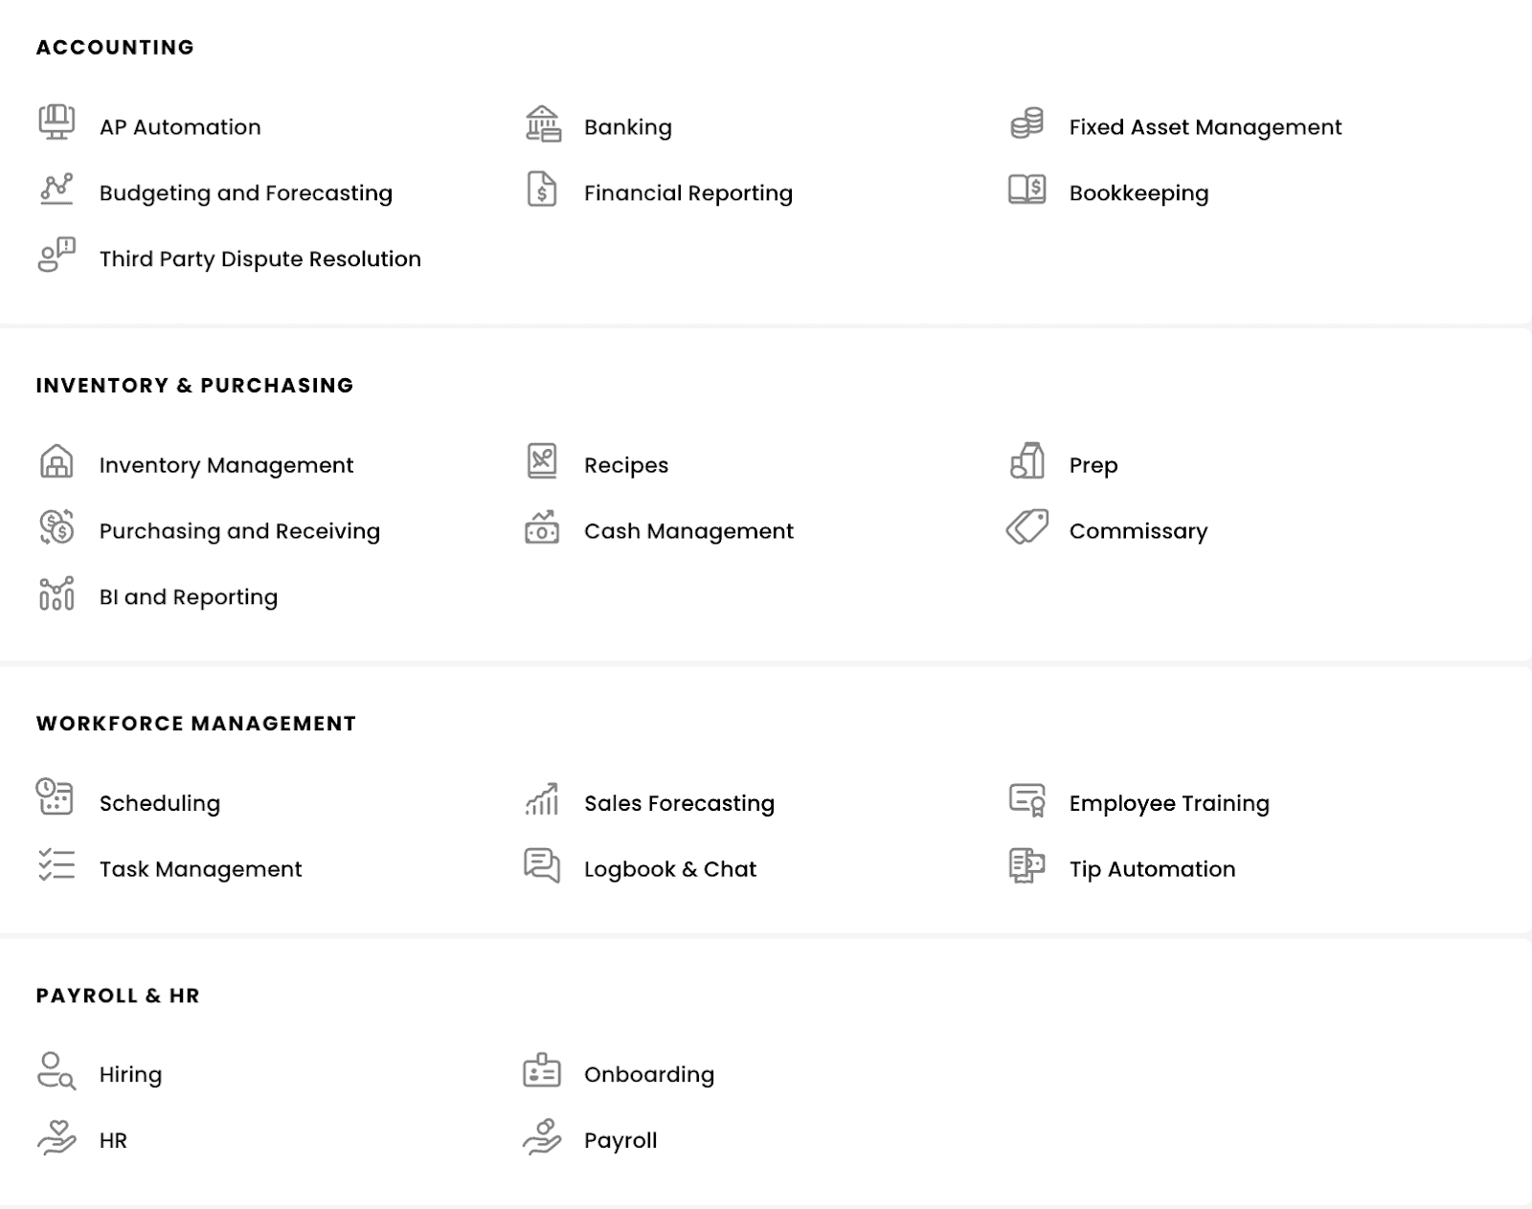Go to Third Party Dispute Resolution
Image resolution: width=1532 pixels, height=1209 pixels.
click(x=259, y=259)
